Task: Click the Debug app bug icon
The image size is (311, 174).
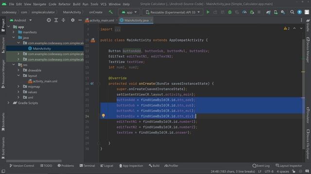Action: (230, 12)
